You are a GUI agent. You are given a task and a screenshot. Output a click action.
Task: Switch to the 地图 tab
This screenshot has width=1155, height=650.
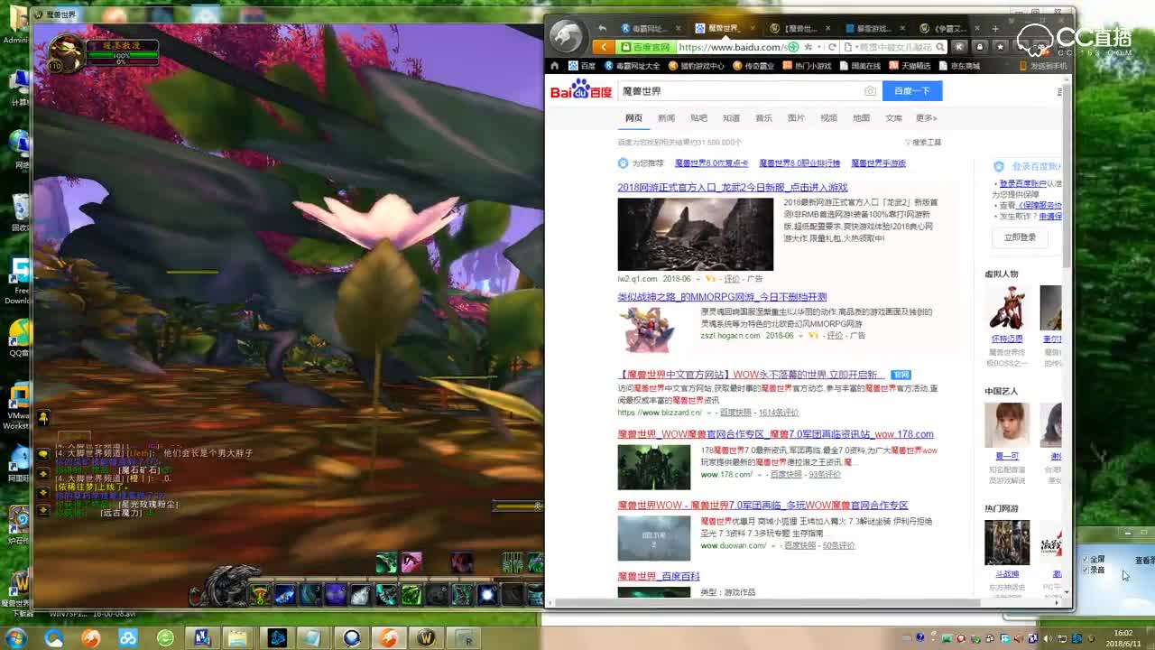tap(861, 118)
